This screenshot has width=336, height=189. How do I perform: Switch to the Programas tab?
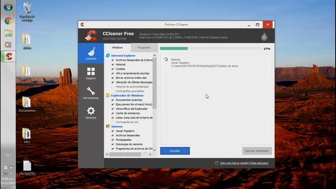click(144, 48)
